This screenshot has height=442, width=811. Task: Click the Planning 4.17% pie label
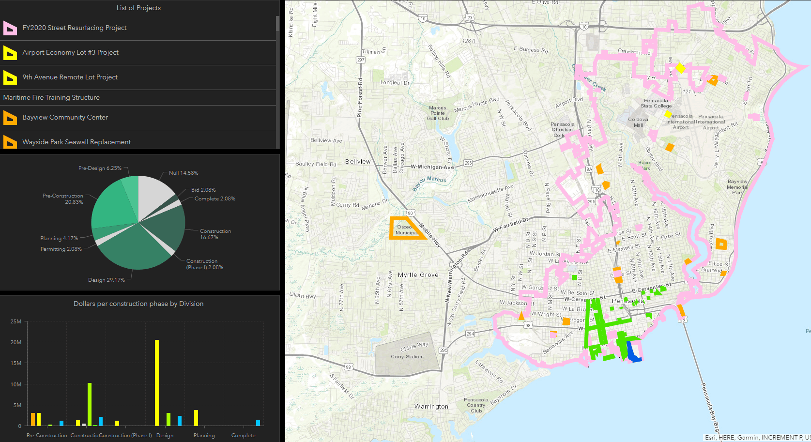(59, 239)
